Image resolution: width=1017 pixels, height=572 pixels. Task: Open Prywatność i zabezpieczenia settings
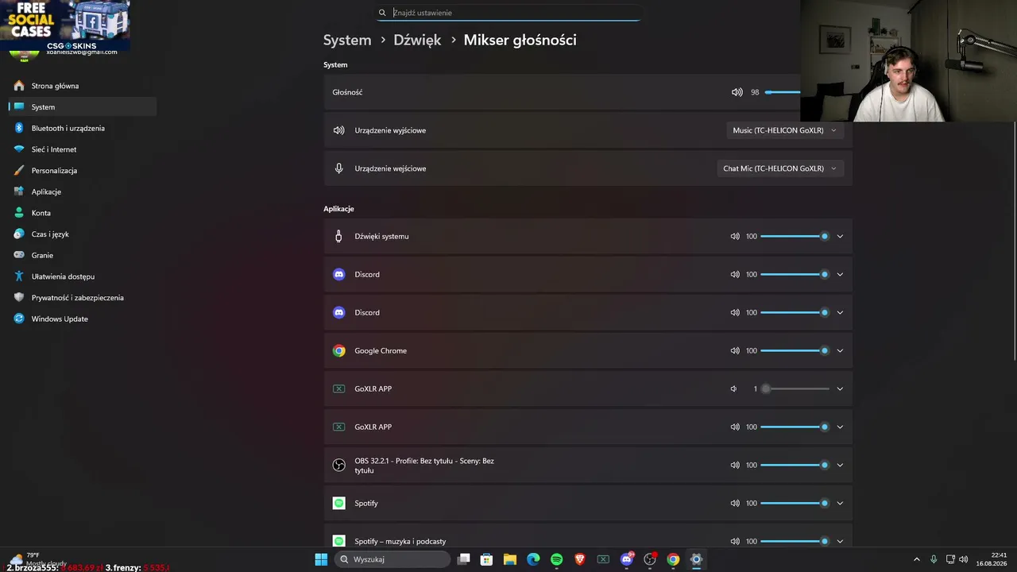[x=83, y=298]
